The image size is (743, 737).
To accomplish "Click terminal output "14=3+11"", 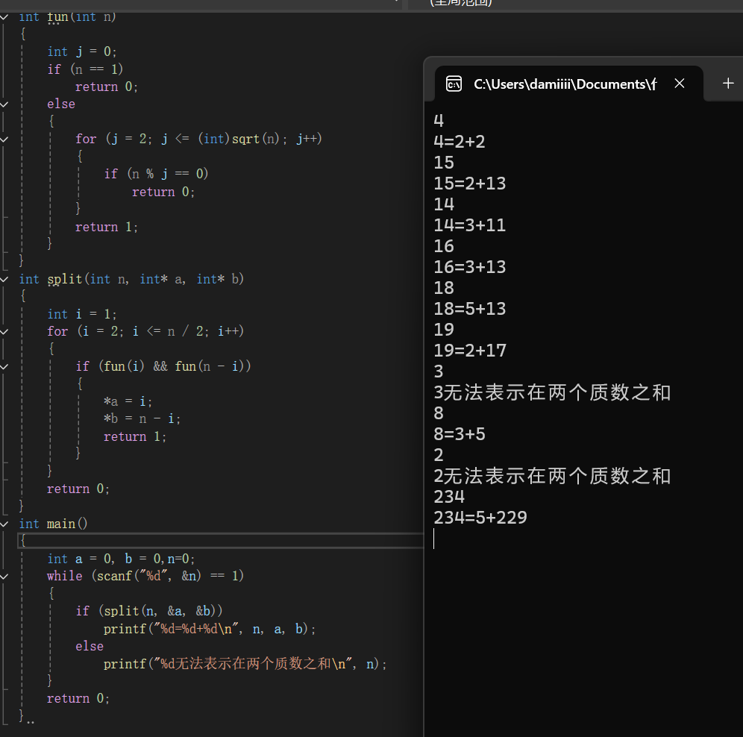I will (469, 225).
